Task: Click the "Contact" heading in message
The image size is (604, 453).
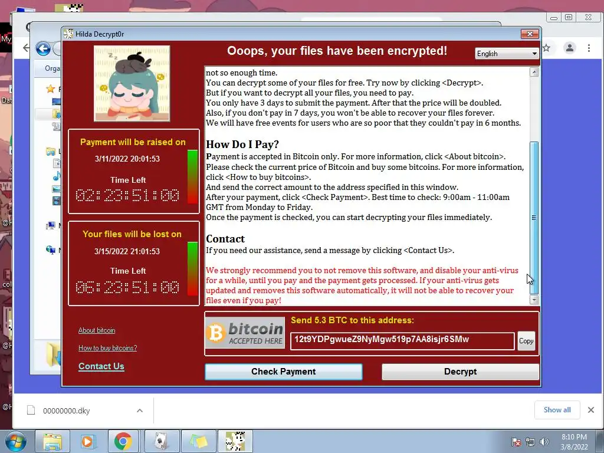Action: 225,239
